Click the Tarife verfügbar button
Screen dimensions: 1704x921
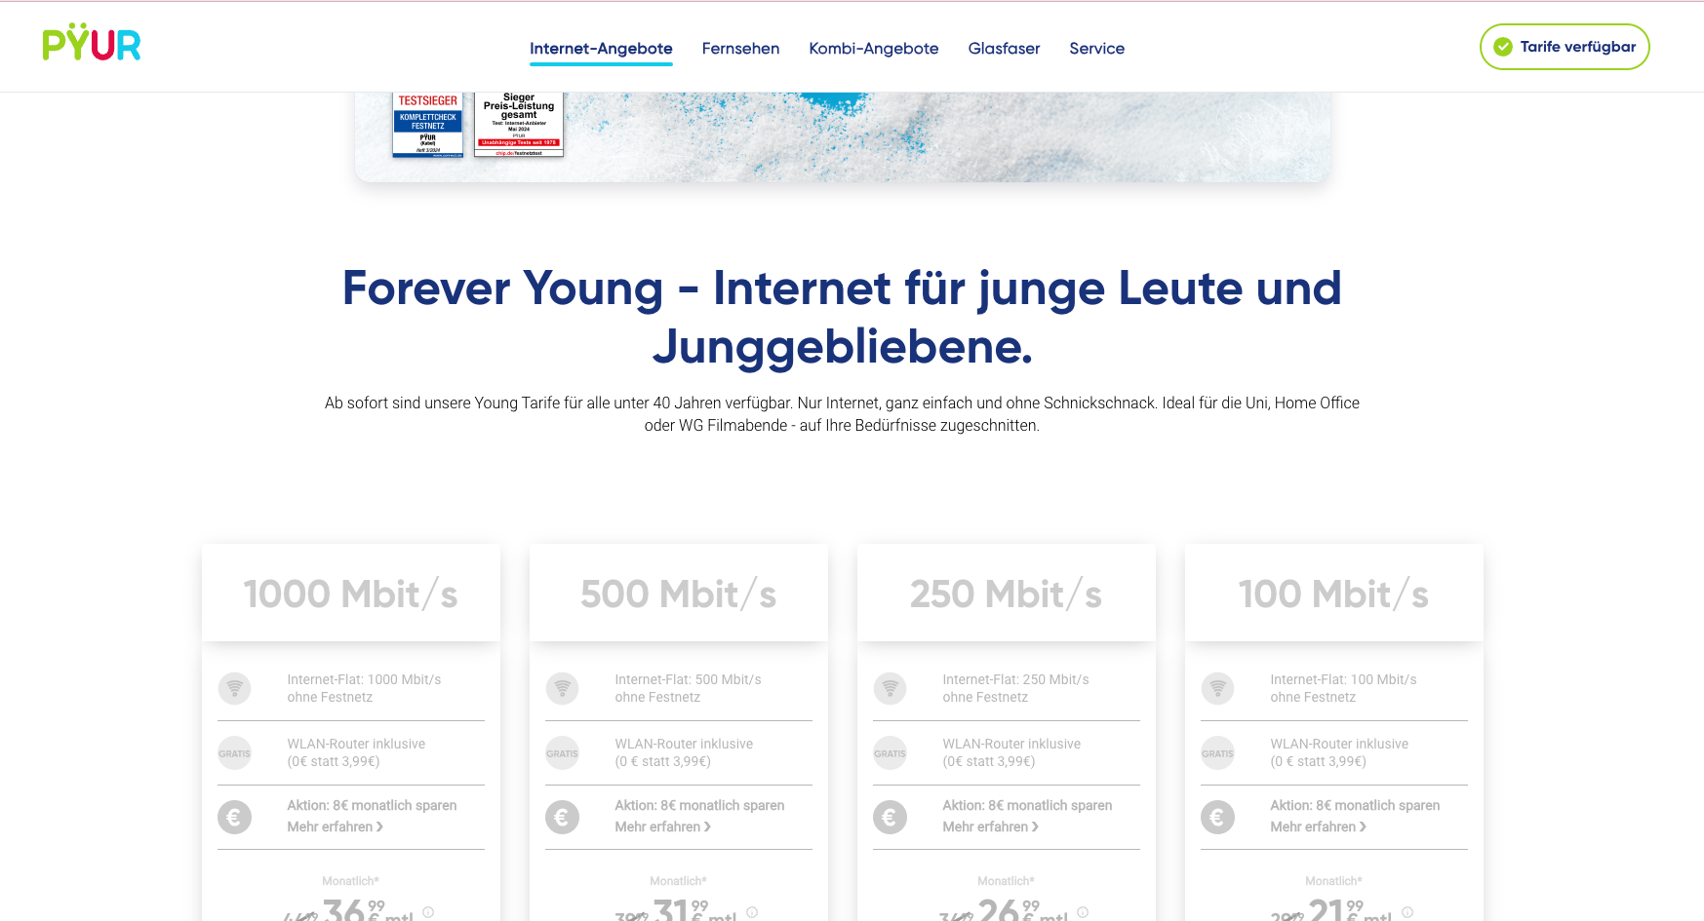pos(1565,47)
